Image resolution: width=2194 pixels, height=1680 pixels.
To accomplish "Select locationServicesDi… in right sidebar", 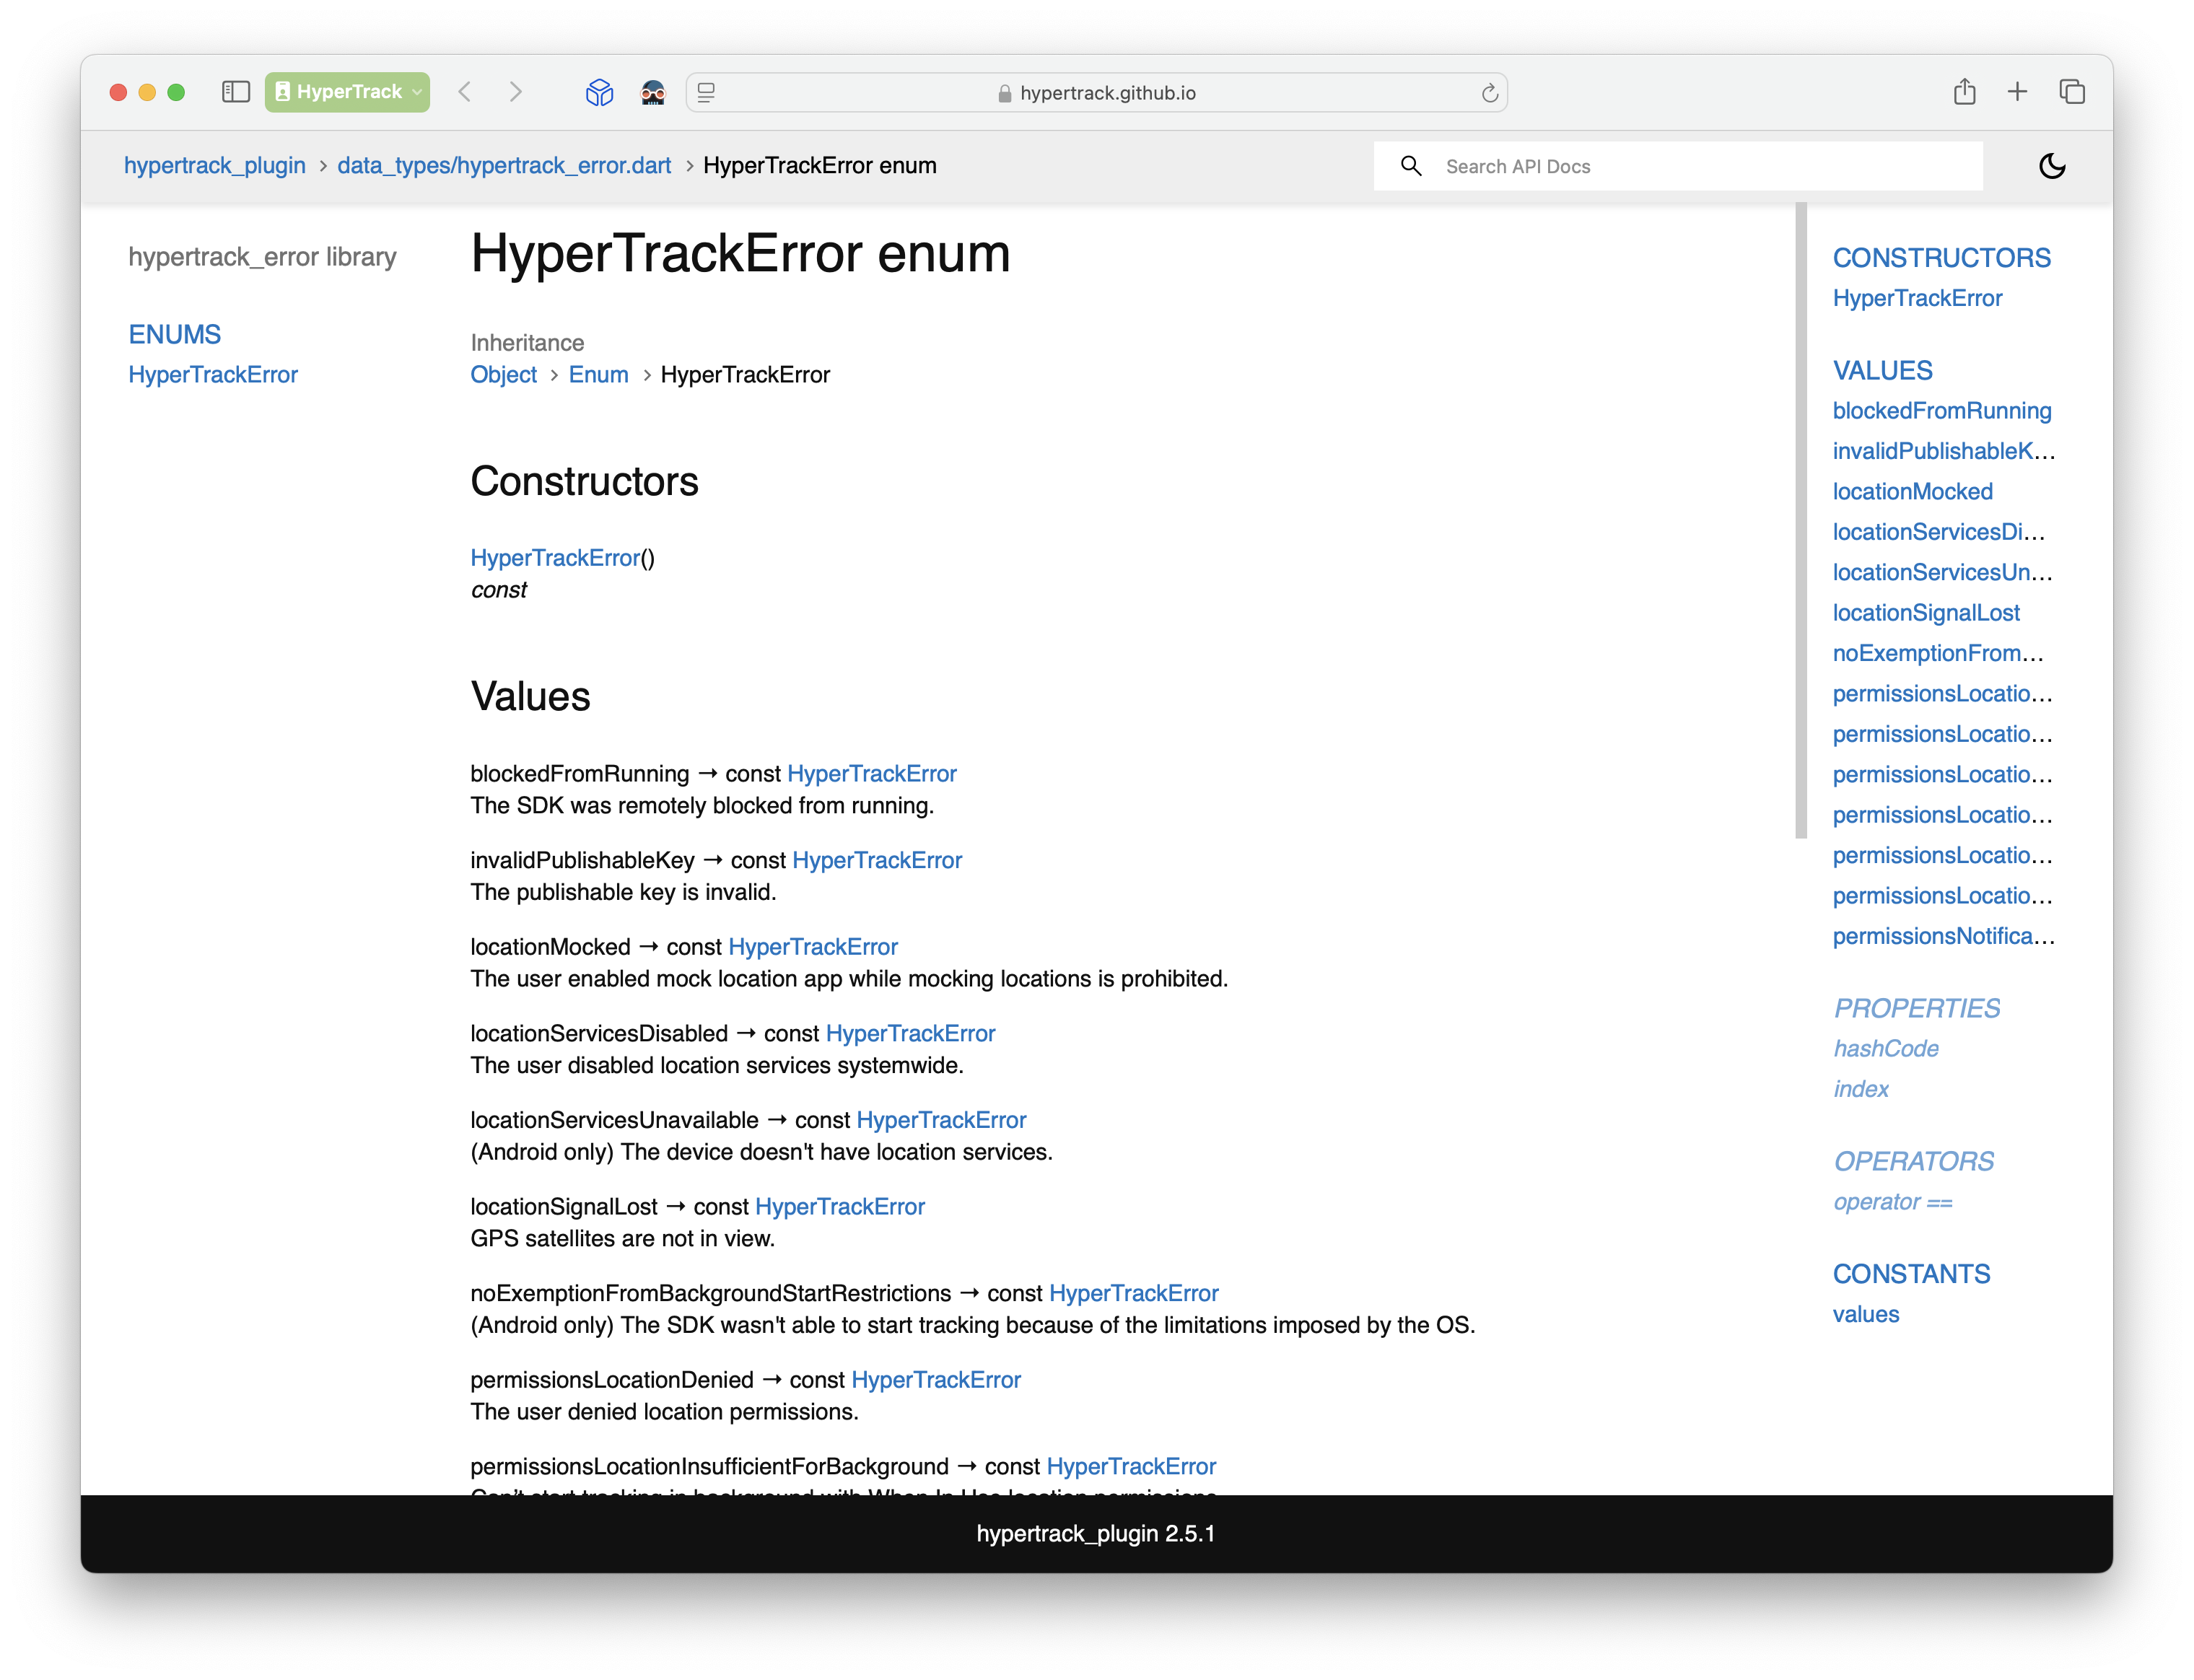I will (1939, 532).
